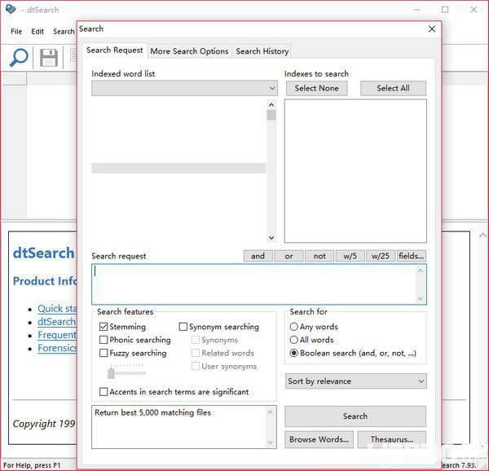Click the large Search button
This screenshot has height=471, width=489.
coord(355,416)
